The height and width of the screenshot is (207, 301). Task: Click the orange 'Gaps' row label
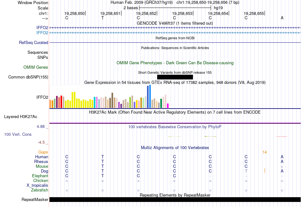click(43, 152)
